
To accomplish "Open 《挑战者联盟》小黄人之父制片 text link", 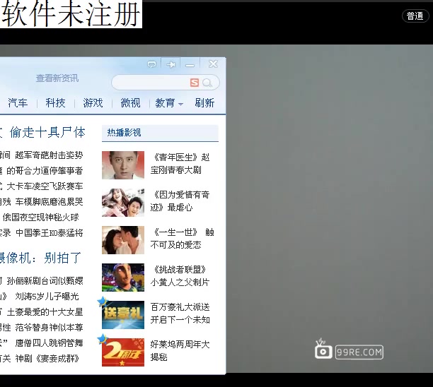I will [180, 276].
